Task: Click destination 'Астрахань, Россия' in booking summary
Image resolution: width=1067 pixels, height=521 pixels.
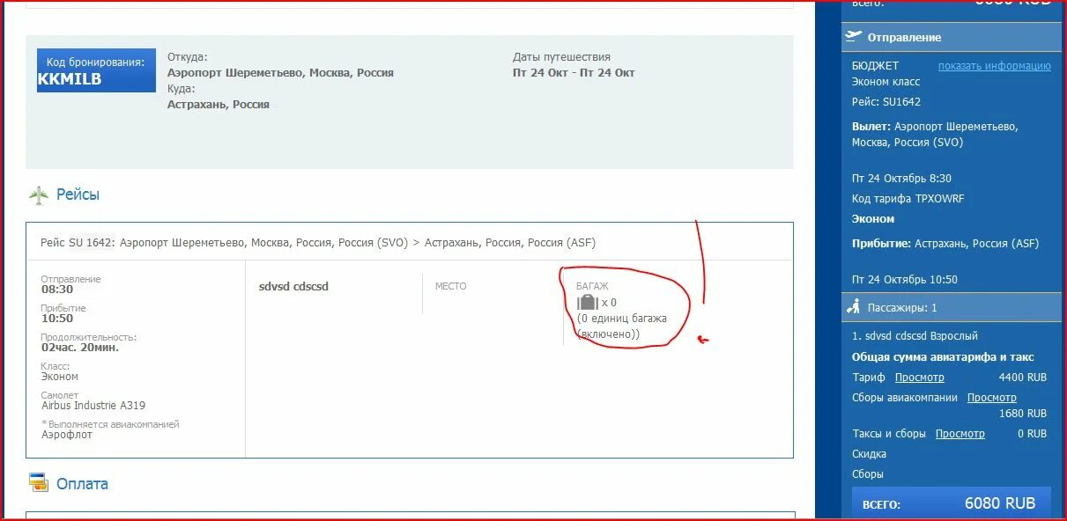Action: (x=219, y=105)
